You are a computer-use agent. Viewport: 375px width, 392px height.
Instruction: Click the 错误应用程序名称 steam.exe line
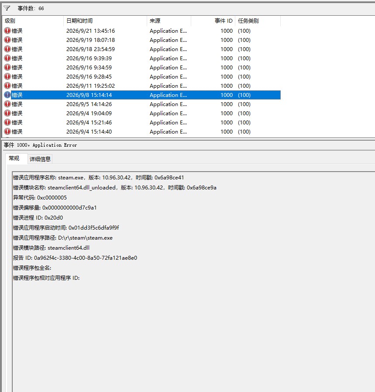(99, 178)
